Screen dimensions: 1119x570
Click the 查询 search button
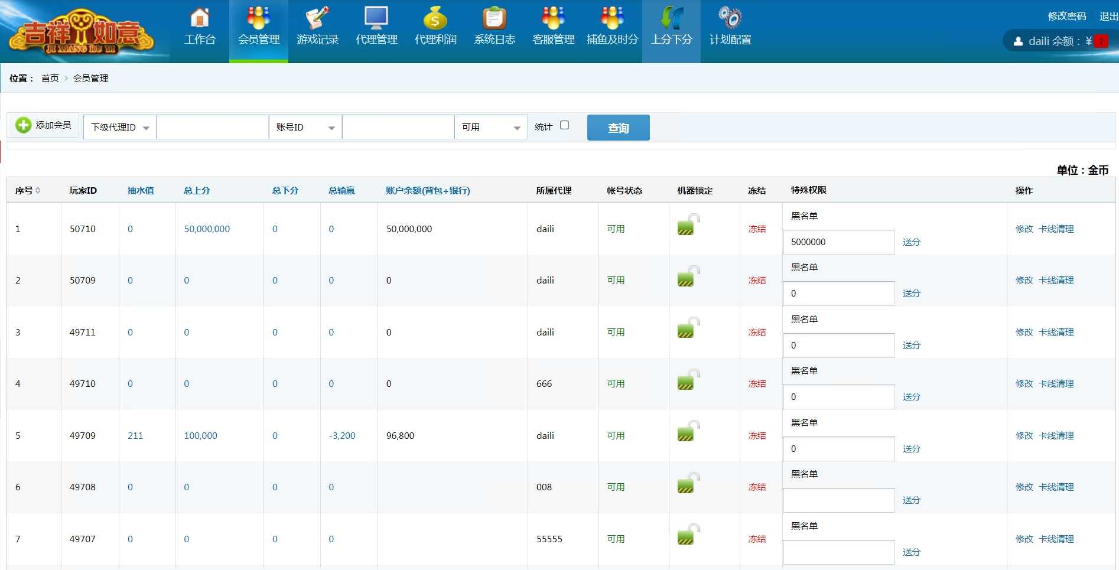[x=618, y=128]
